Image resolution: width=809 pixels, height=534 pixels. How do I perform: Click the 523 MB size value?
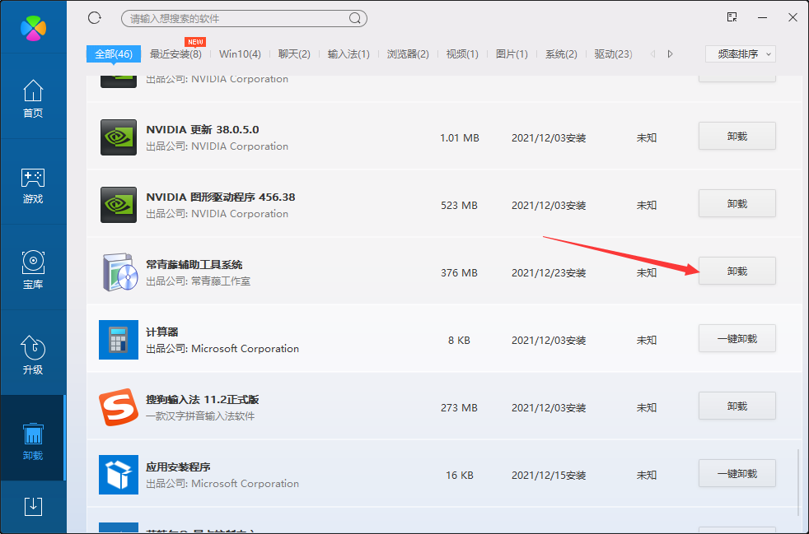tap(459, 205)
